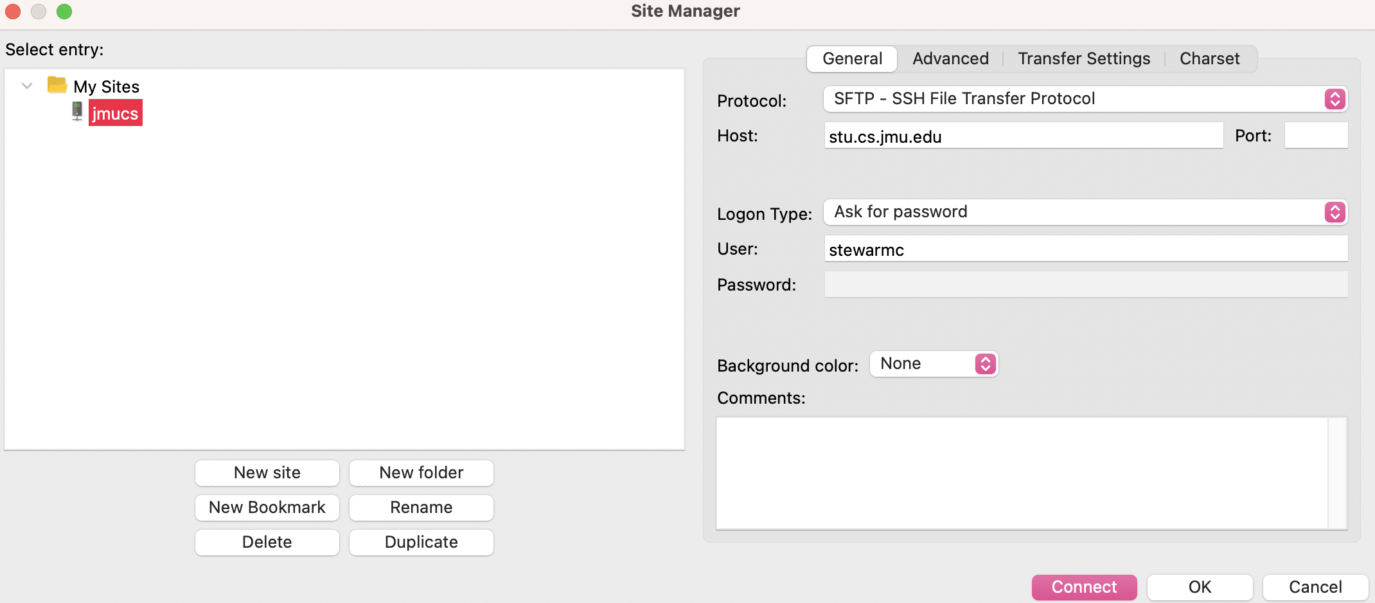Select the Charset tab
Screen dimensions: 1375x603
(1209, 59)
